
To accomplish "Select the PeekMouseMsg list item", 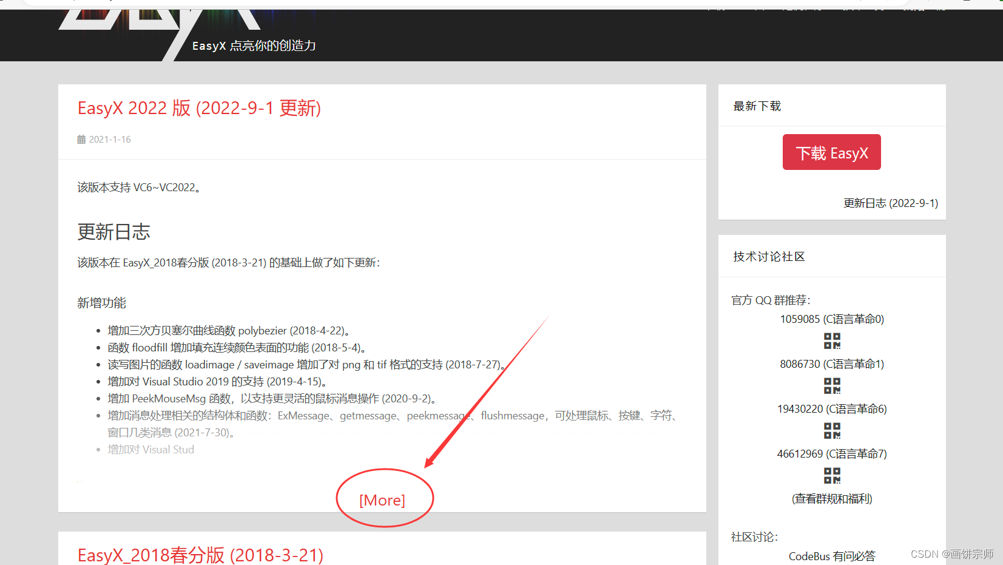I will (272, 399).
